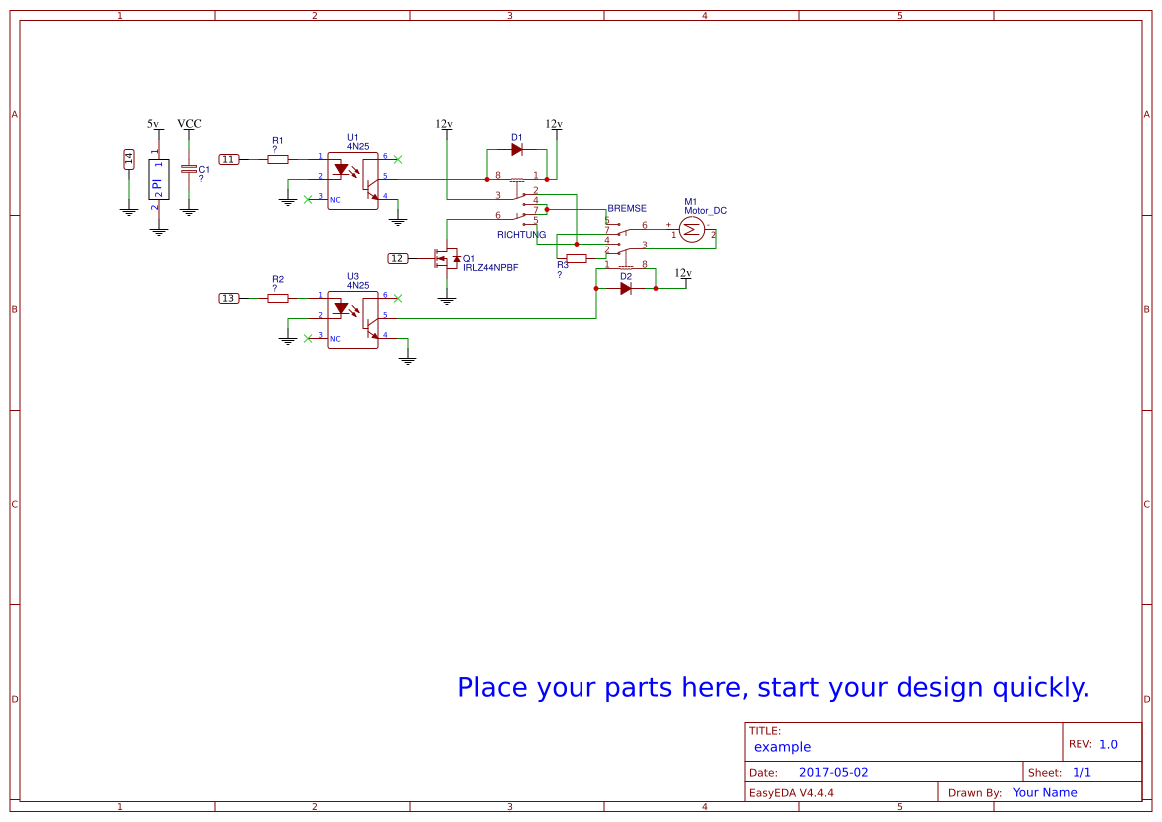The height and width of the screenshot is (822, 1162).
Task: Click net port 12
Action: click(398, 258)
